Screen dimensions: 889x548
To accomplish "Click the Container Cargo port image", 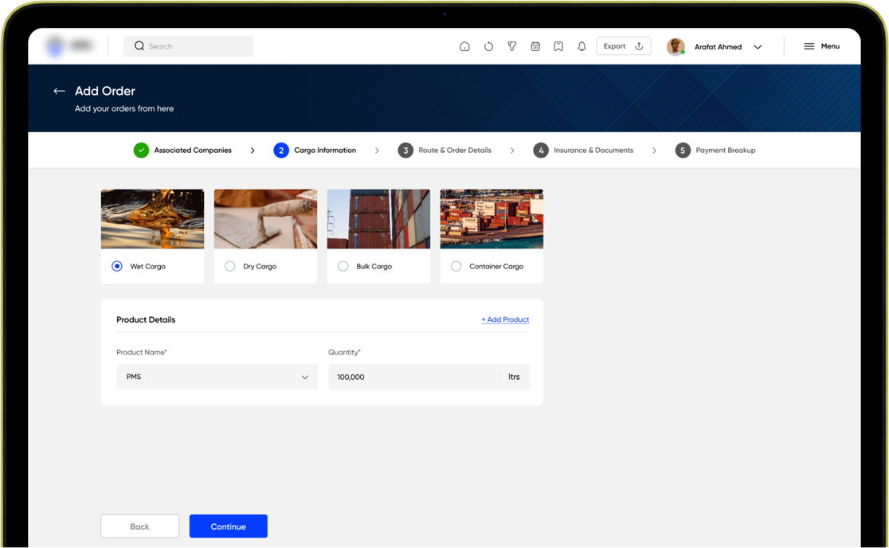I will coord(491,219).
